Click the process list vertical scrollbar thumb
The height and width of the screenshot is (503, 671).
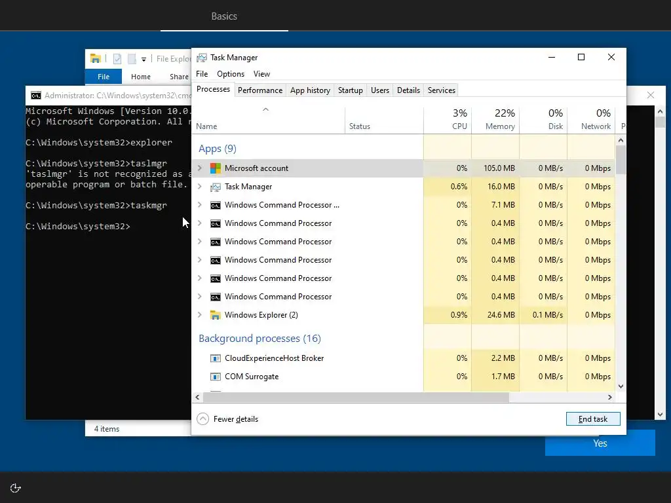tap(621, 160)
